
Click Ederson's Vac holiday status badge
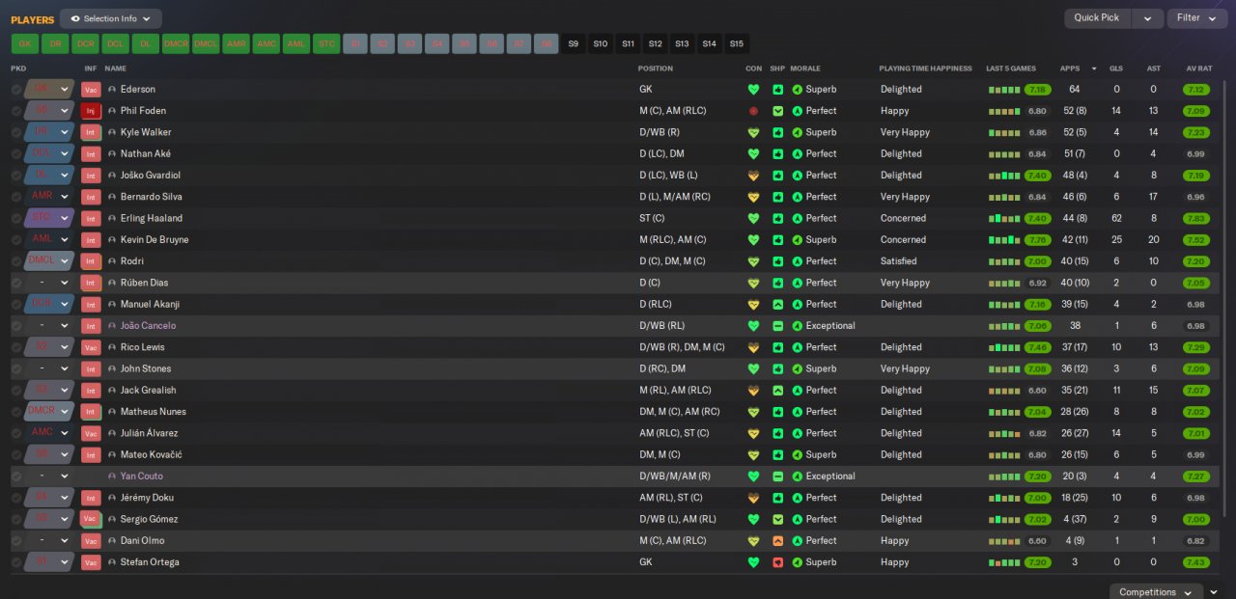point(91,90)
